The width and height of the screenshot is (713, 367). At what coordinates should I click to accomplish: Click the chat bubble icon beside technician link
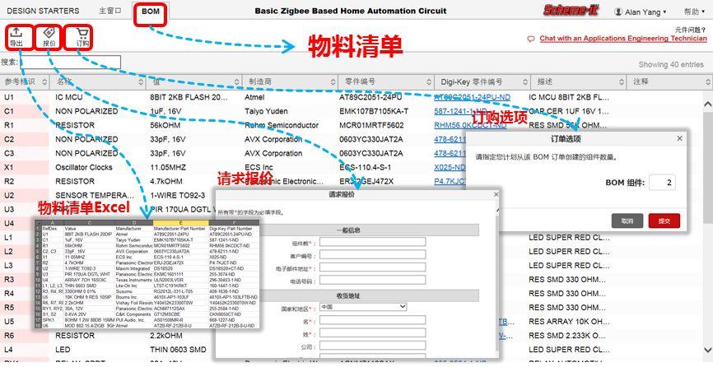point(531,39)
